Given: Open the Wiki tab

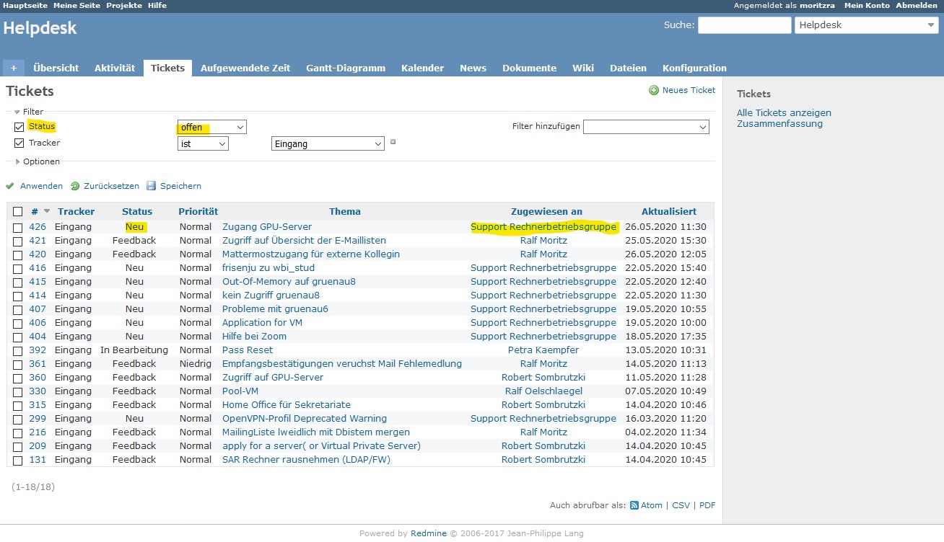Looking at the screenshot, I should click(x=582, y=68).
